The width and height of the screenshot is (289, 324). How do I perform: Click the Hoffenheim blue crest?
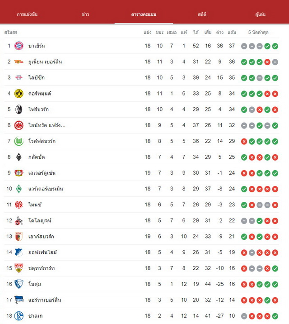pyautogui.click(x=19, y=253)
